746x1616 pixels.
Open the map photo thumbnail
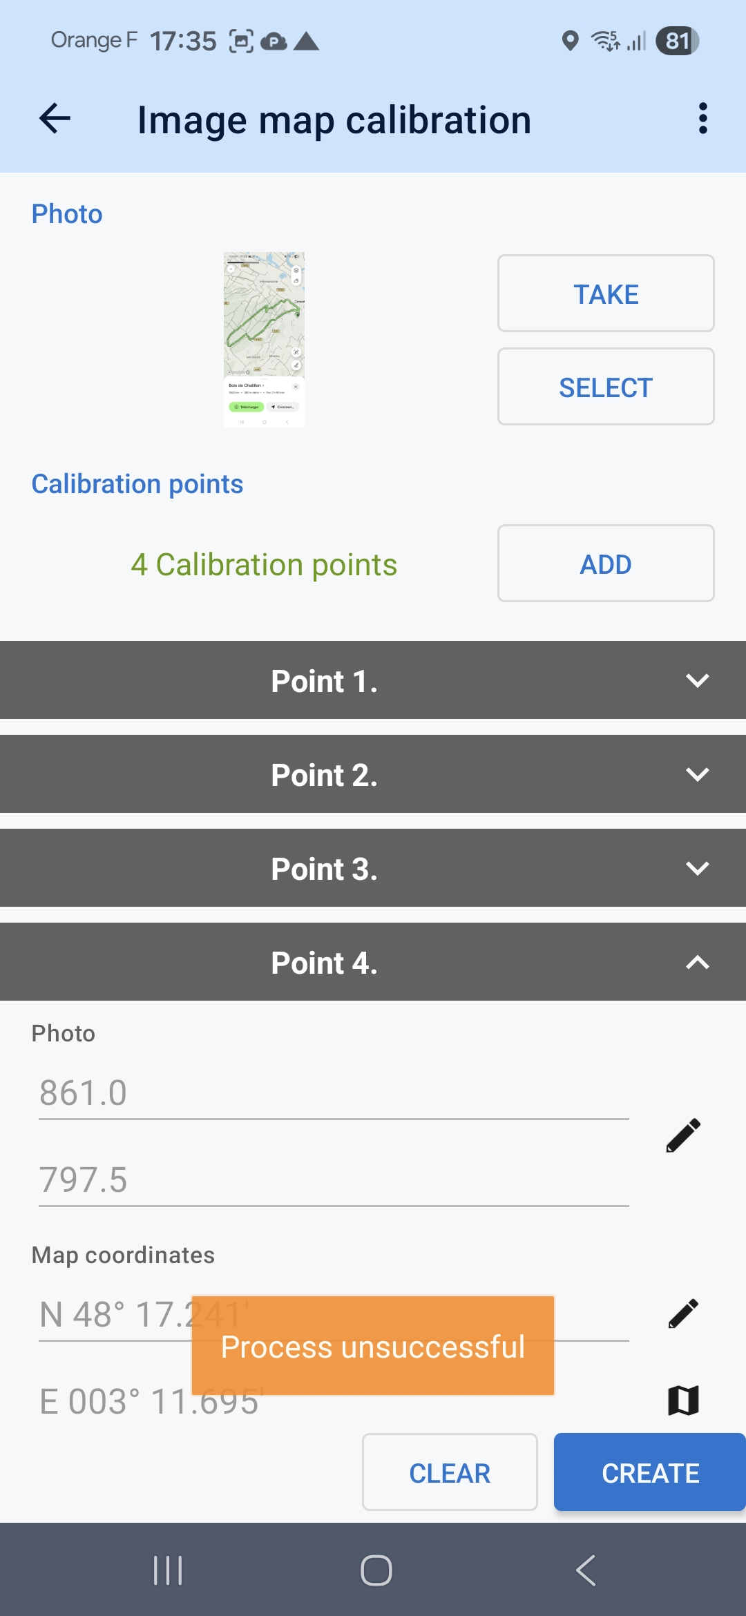coord(264,339)
